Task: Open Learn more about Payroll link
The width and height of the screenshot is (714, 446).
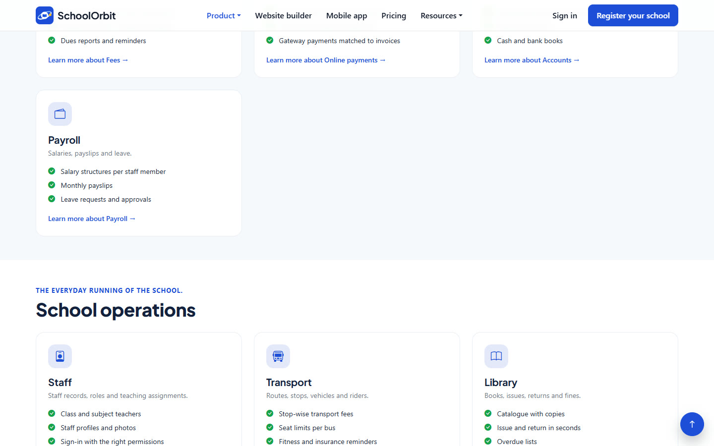Action: 92,219
